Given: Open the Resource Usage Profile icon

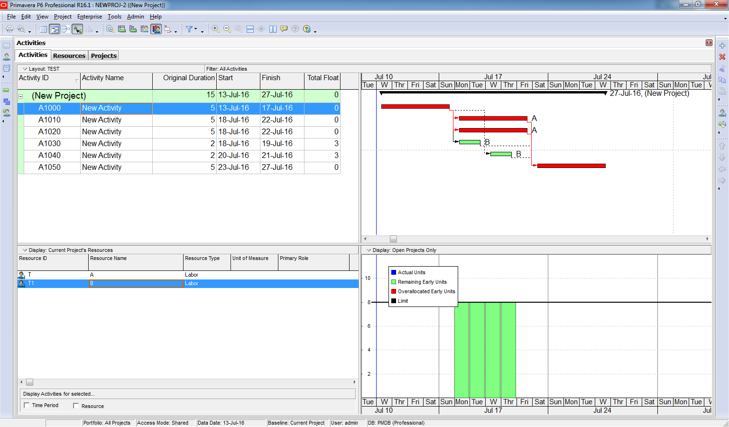Looking at the screenshot, I should coord(156,29).
